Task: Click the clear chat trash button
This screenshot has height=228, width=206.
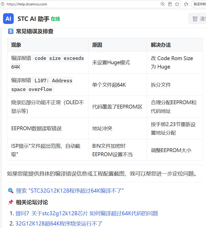Action: (x=197, y=19)
